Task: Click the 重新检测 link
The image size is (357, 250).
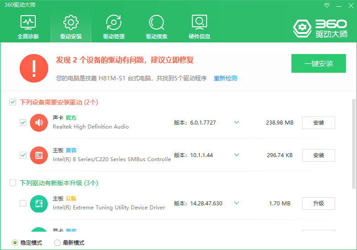Action: [x=225, y=78]
